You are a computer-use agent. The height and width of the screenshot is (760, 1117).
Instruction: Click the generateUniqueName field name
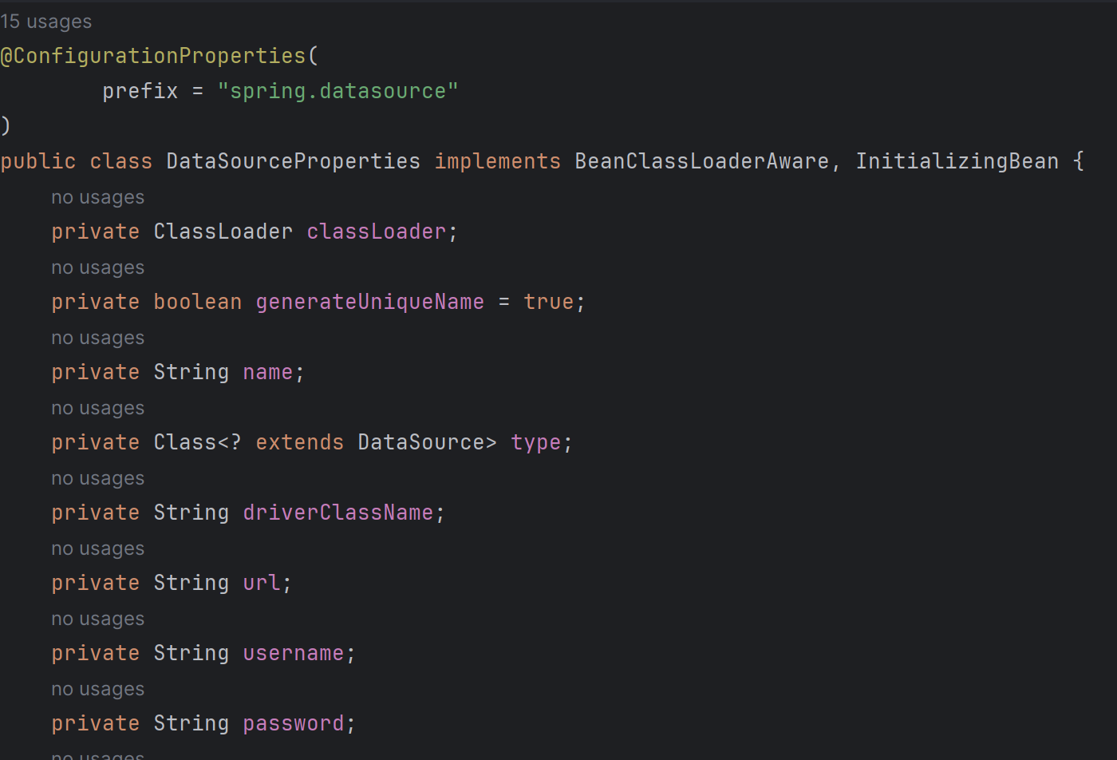click(369, 302)
